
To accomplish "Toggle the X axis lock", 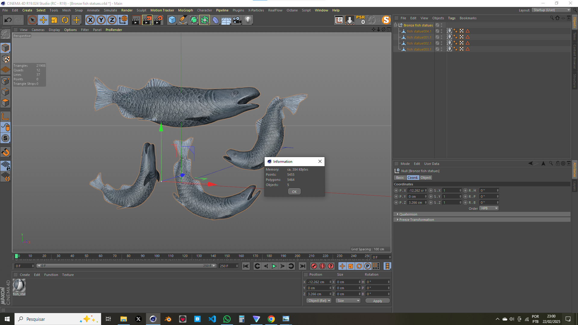I will [90, 20].
